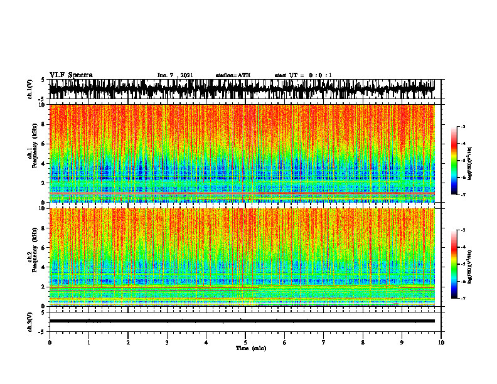Click the "VLF Spectra" plot title
This screenshot has height=384, width=497.
[x=71, y=75]
